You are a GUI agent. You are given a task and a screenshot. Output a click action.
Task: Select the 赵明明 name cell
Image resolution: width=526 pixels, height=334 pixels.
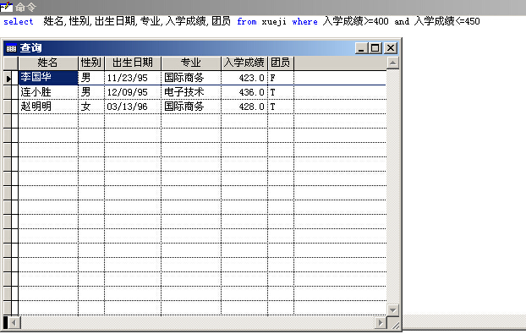point(48,107)
